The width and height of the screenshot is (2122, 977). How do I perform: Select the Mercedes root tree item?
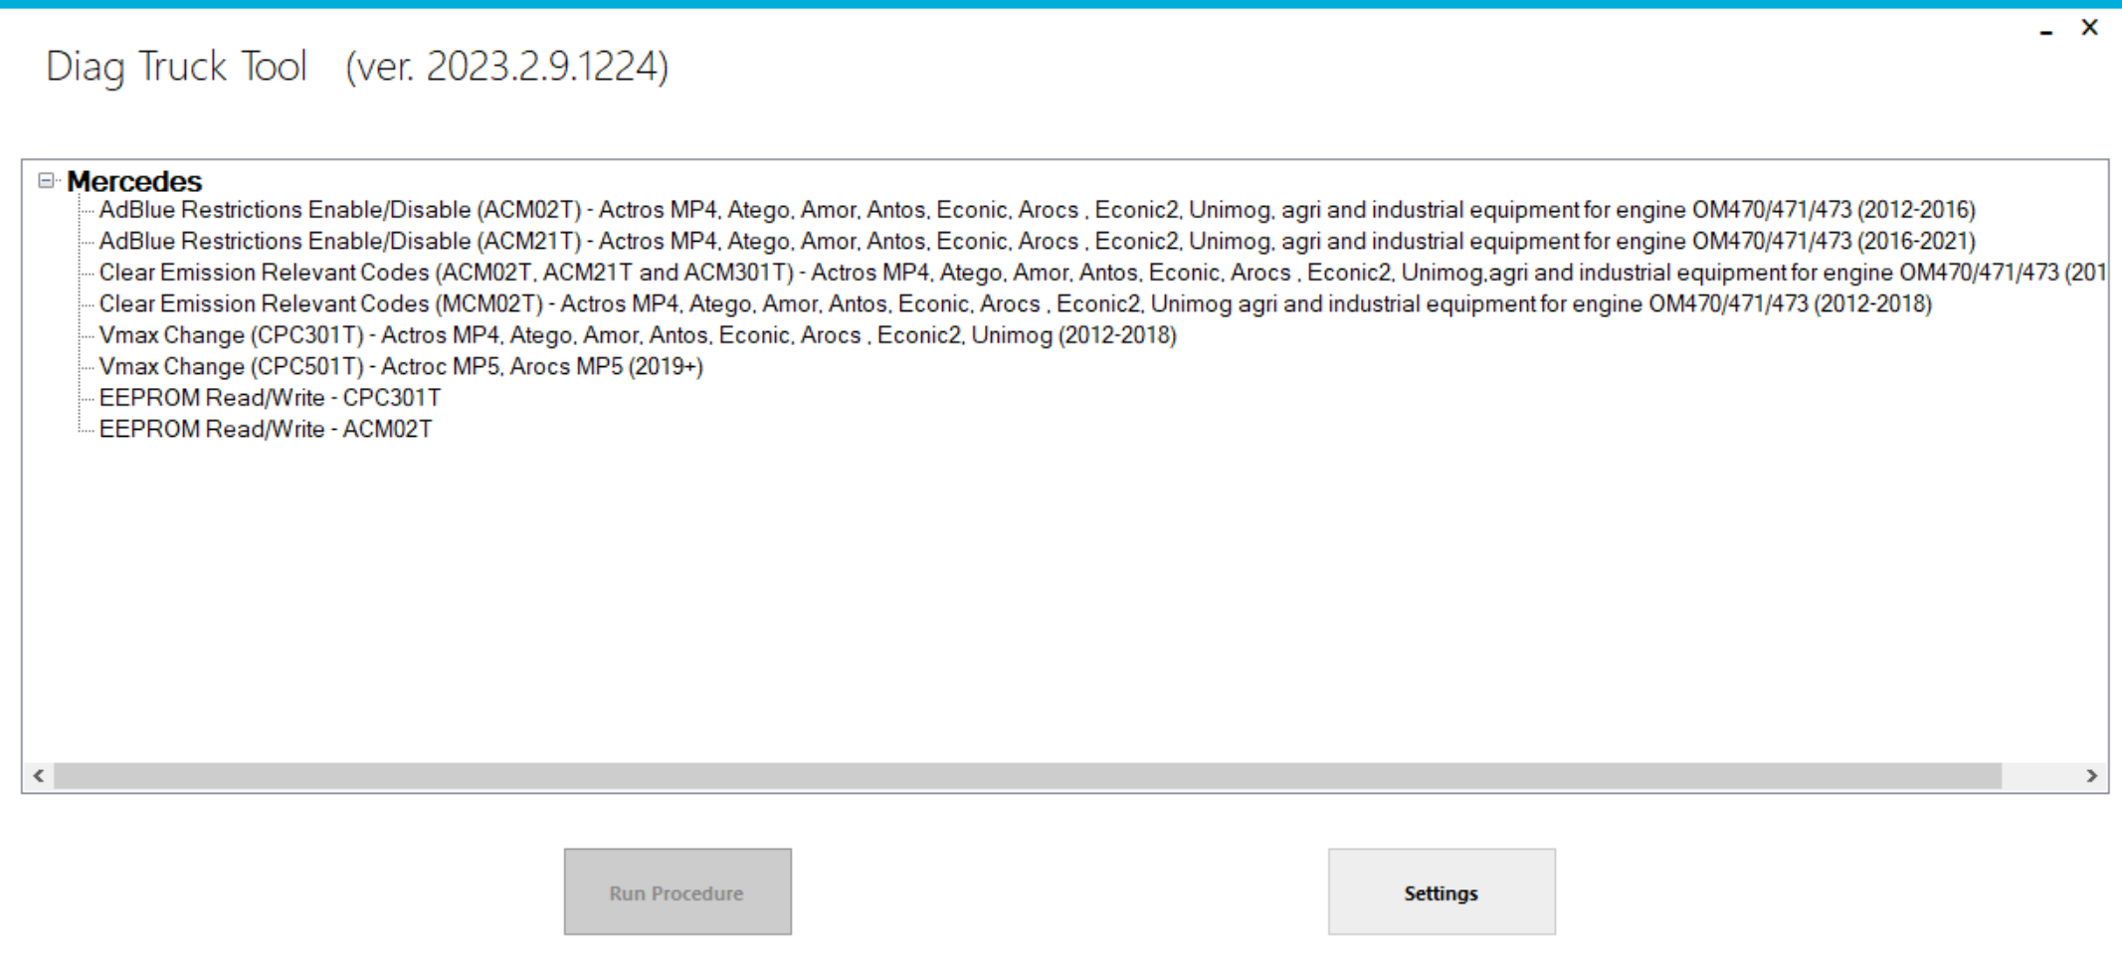[x=134, y=181]
